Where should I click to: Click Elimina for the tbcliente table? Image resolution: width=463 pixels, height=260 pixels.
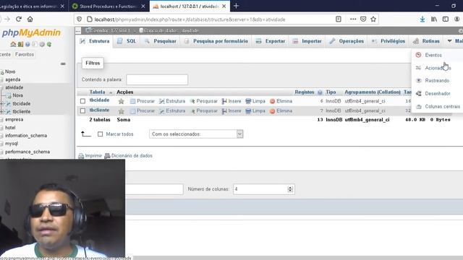click(281, 110)
